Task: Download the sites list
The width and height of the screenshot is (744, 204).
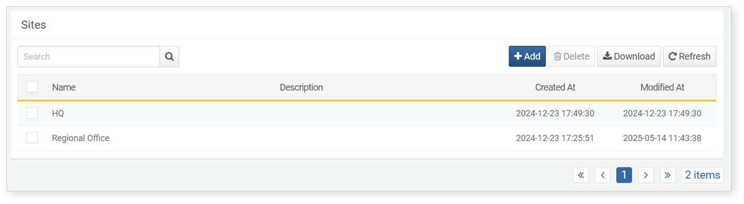Action: [x=629, y=57]
